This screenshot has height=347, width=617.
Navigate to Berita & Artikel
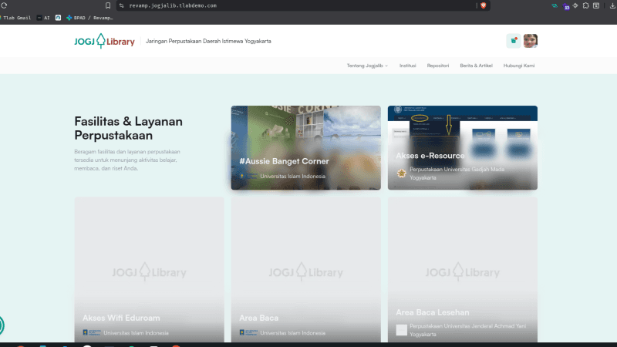[x=476, y=66]
